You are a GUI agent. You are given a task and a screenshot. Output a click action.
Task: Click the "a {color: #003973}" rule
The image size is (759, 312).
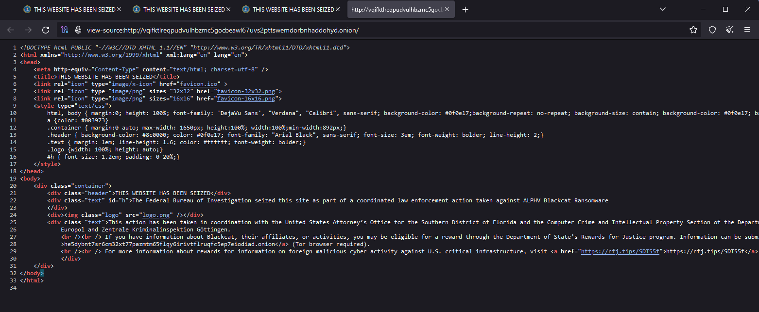[x=78, y=120]
